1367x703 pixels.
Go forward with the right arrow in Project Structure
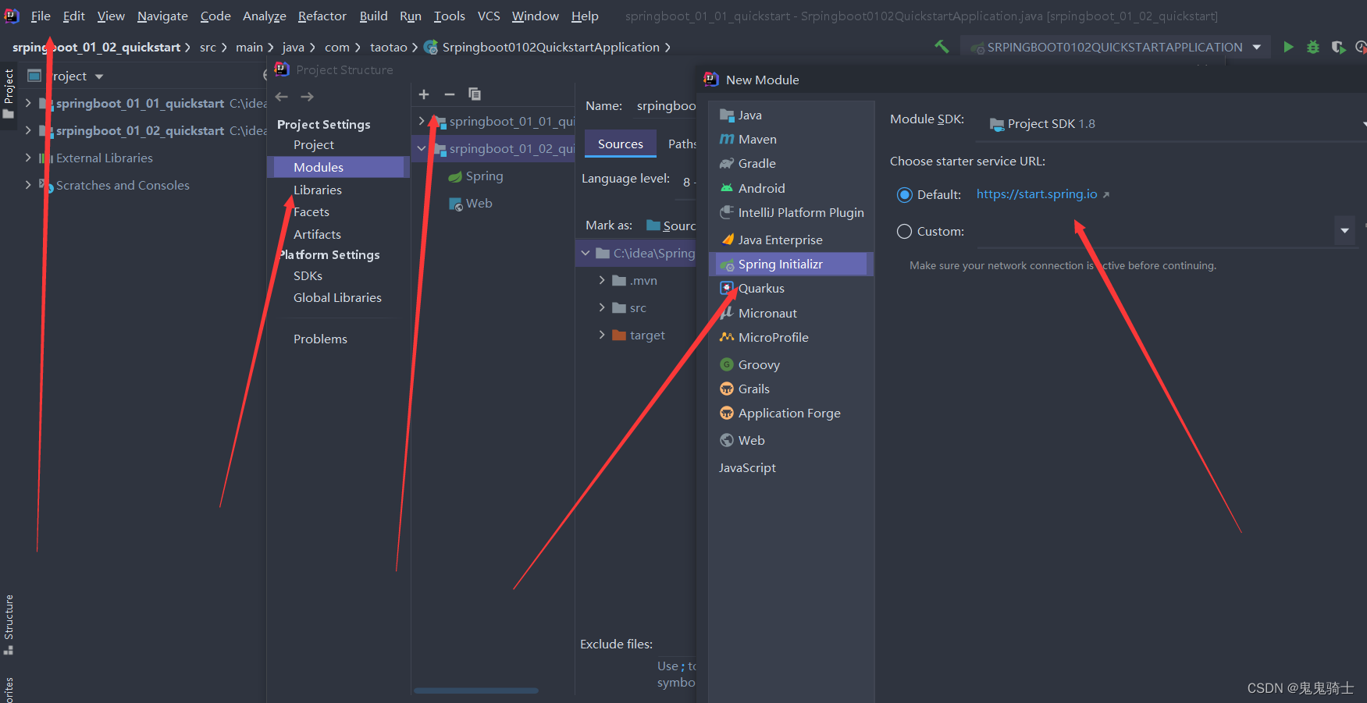click(x=308, y=97)
